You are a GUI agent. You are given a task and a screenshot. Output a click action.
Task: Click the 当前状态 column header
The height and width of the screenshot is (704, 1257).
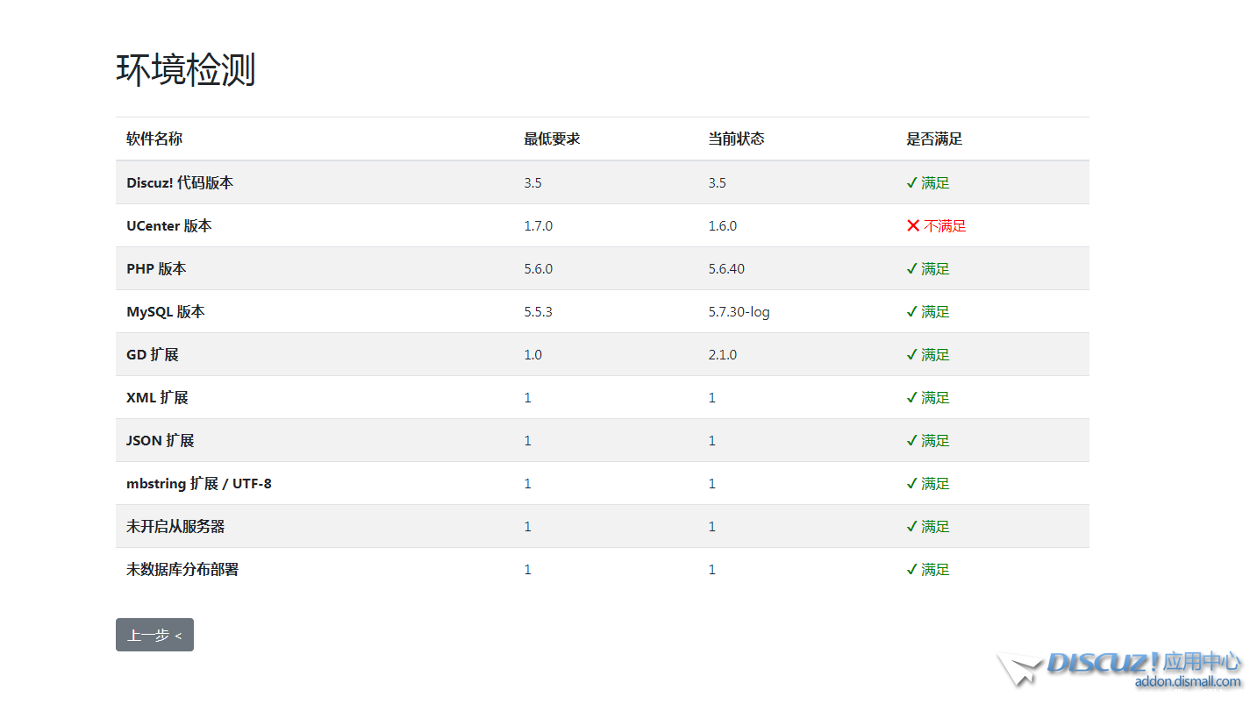[x=736, y=139]
